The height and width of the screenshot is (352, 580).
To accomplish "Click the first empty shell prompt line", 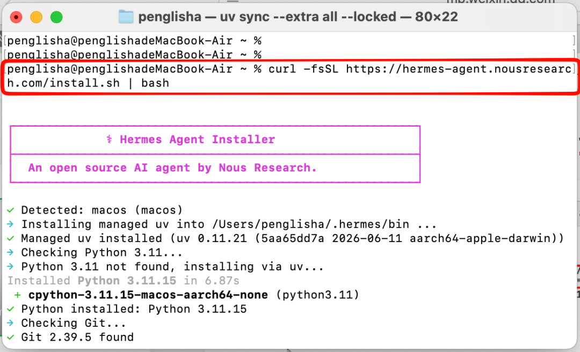I will (x=134, y=41).
